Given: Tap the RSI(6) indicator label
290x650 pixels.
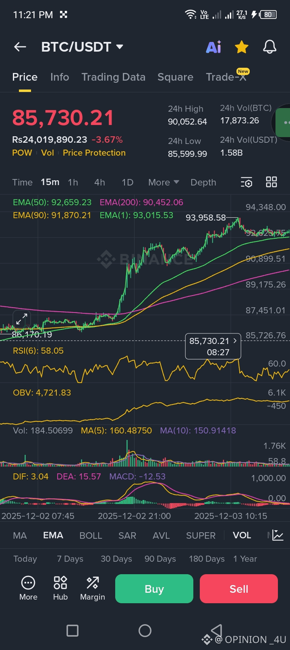Looking at the screenshot, I should tap(38, 350).
